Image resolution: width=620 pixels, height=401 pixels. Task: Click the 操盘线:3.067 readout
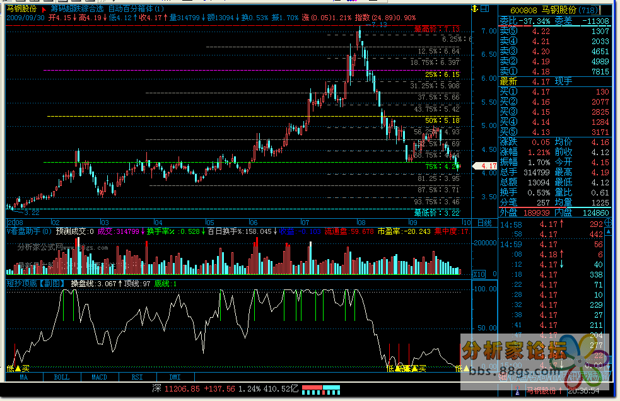click(x=97, y=284)
